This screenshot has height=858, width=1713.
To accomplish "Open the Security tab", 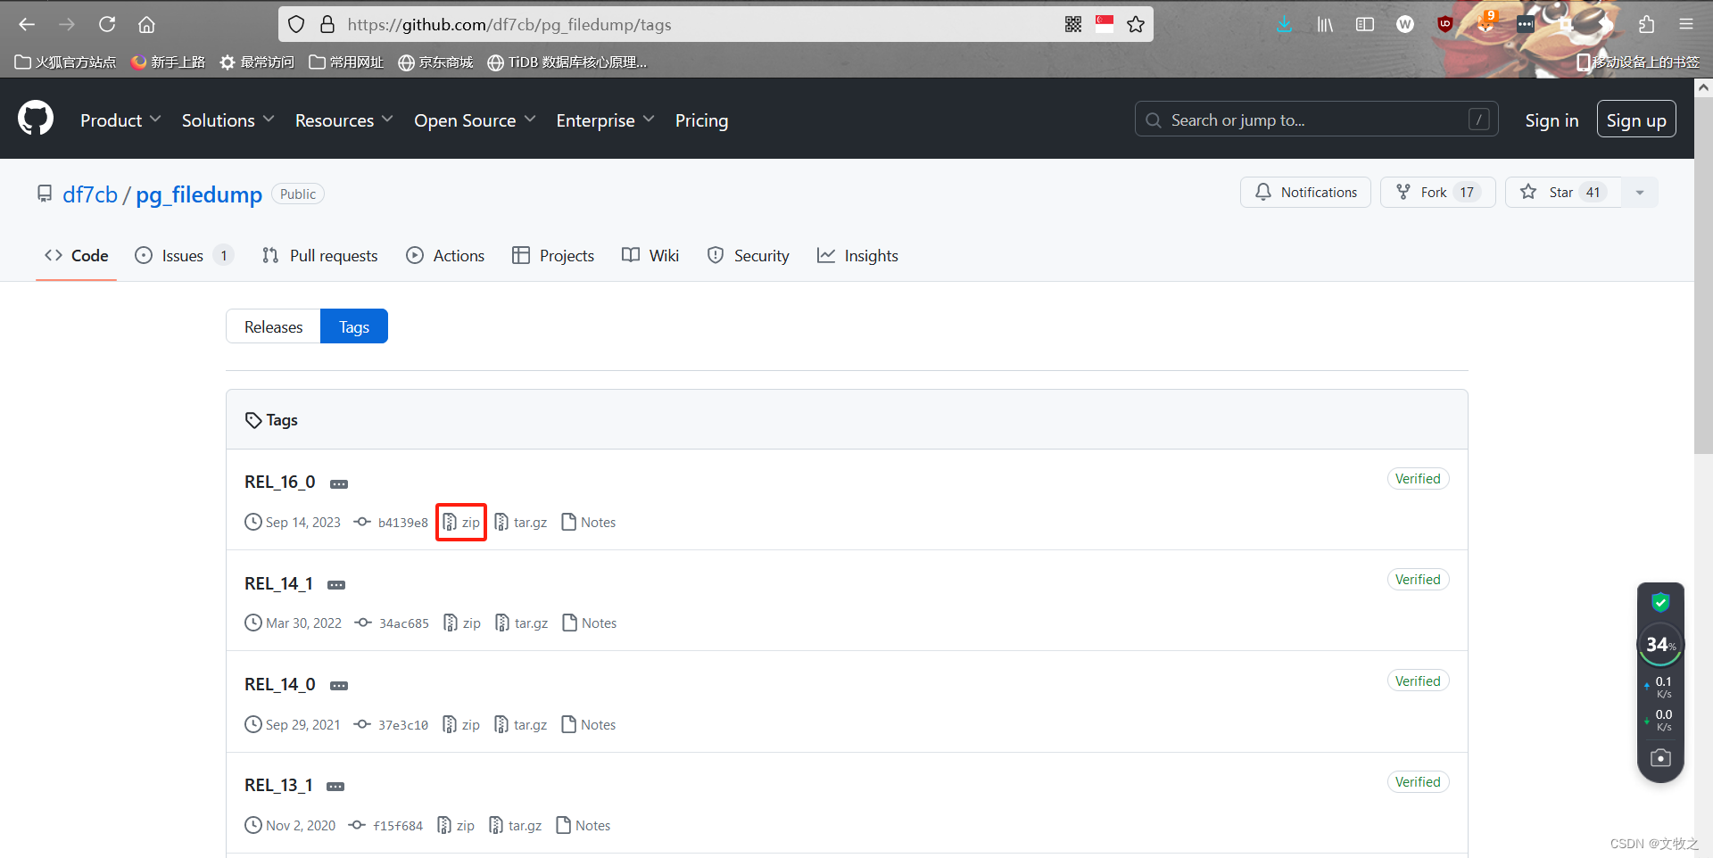I will [x=749, y=255].
